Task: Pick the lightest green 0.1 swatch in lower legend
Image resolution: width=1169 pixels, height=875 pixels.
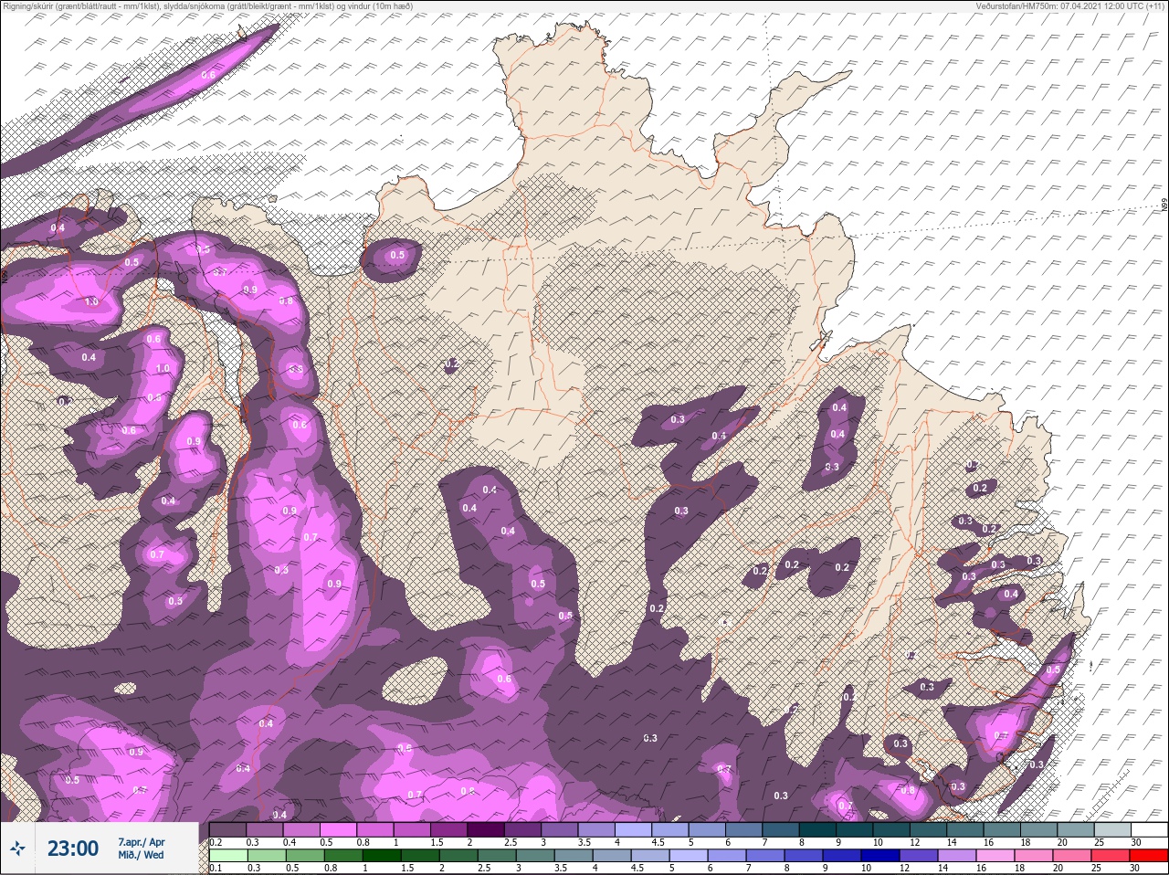Action: (x=227, y=854)
